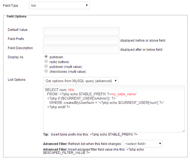Click the resize handle of the SQL textarea
The height and width of the screenshot is (160, 190).
pyautogui.click(x=183, y=131)
